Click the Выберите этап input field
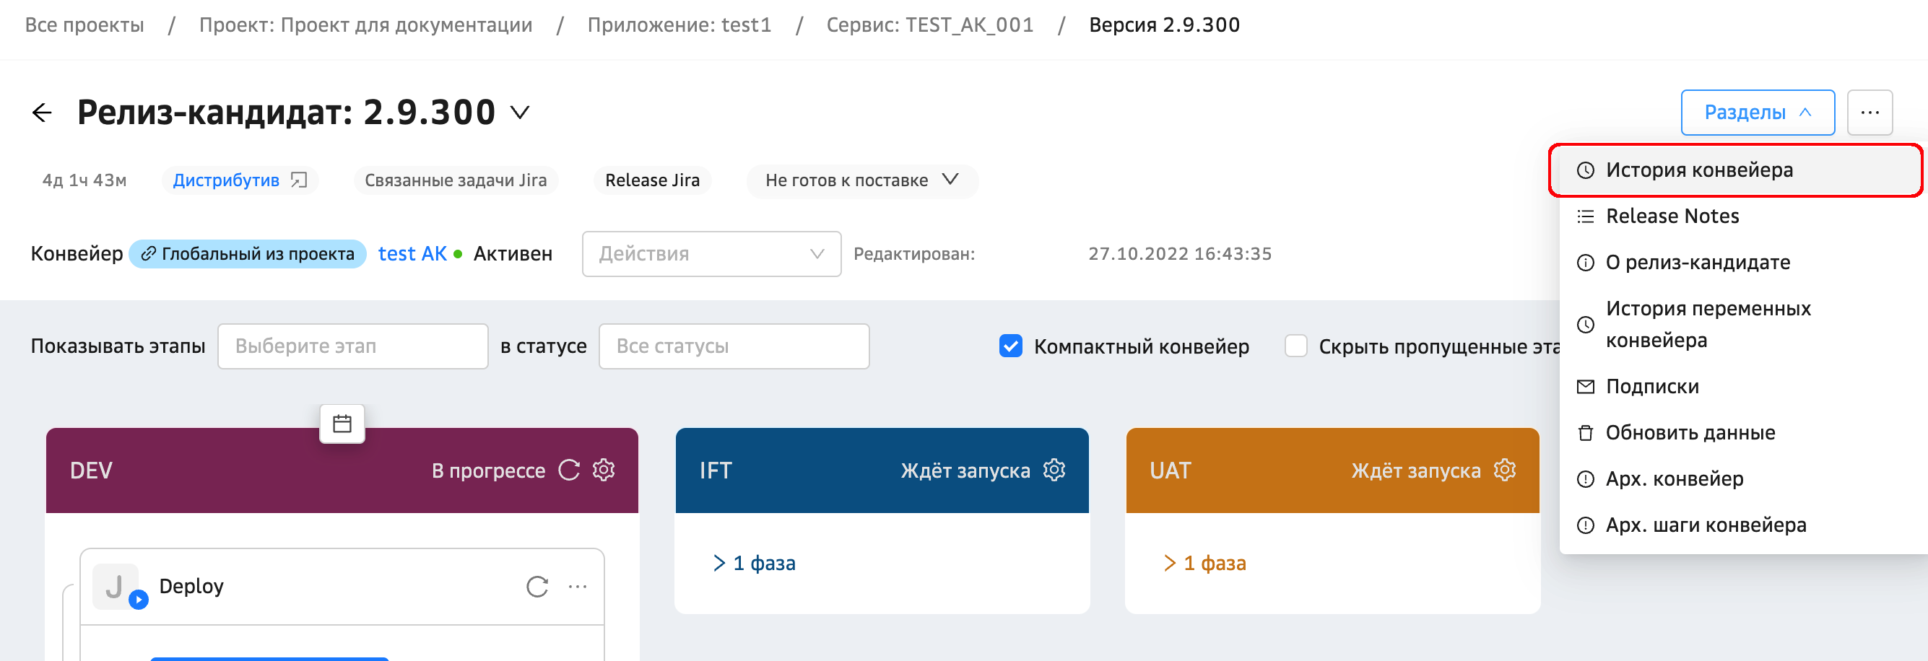 coord(352,346)
